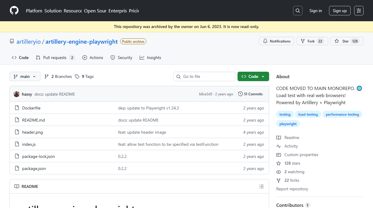This screenshot has width=373, height=208.
Task: Focus the Go to file input
Action: pyautogui.click(x=204, y=76)
